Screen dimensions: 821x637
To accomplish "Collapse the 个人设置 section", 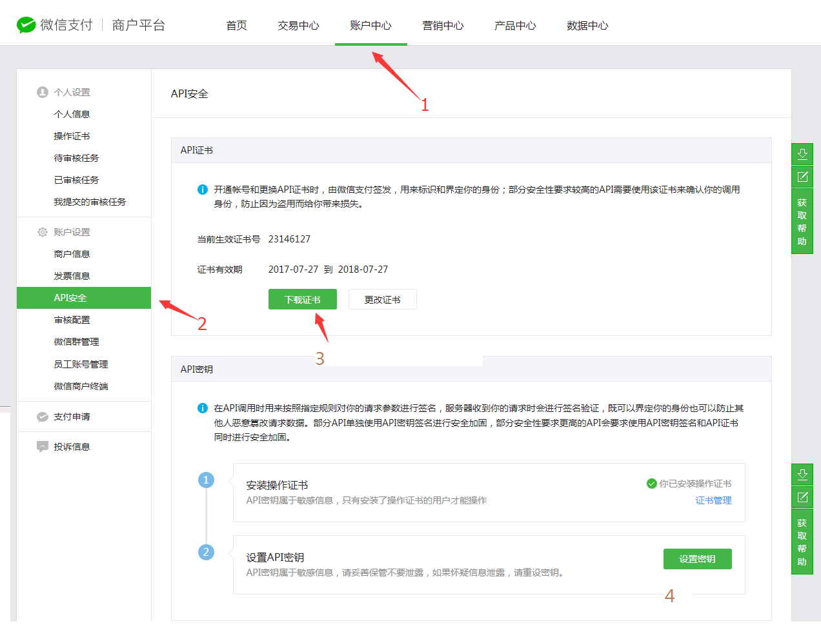I will 71,92.
